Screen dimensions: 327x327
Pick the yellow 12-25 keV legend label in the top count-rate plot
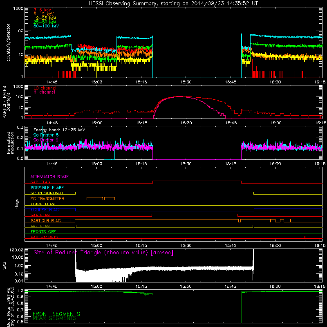(x=45, y=18)
